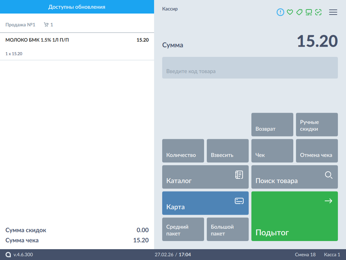Image resolution: width=346 pixels, height=260 pixels.
Task: Add a Средний пакет medium bag
Action: pos(183,229)
